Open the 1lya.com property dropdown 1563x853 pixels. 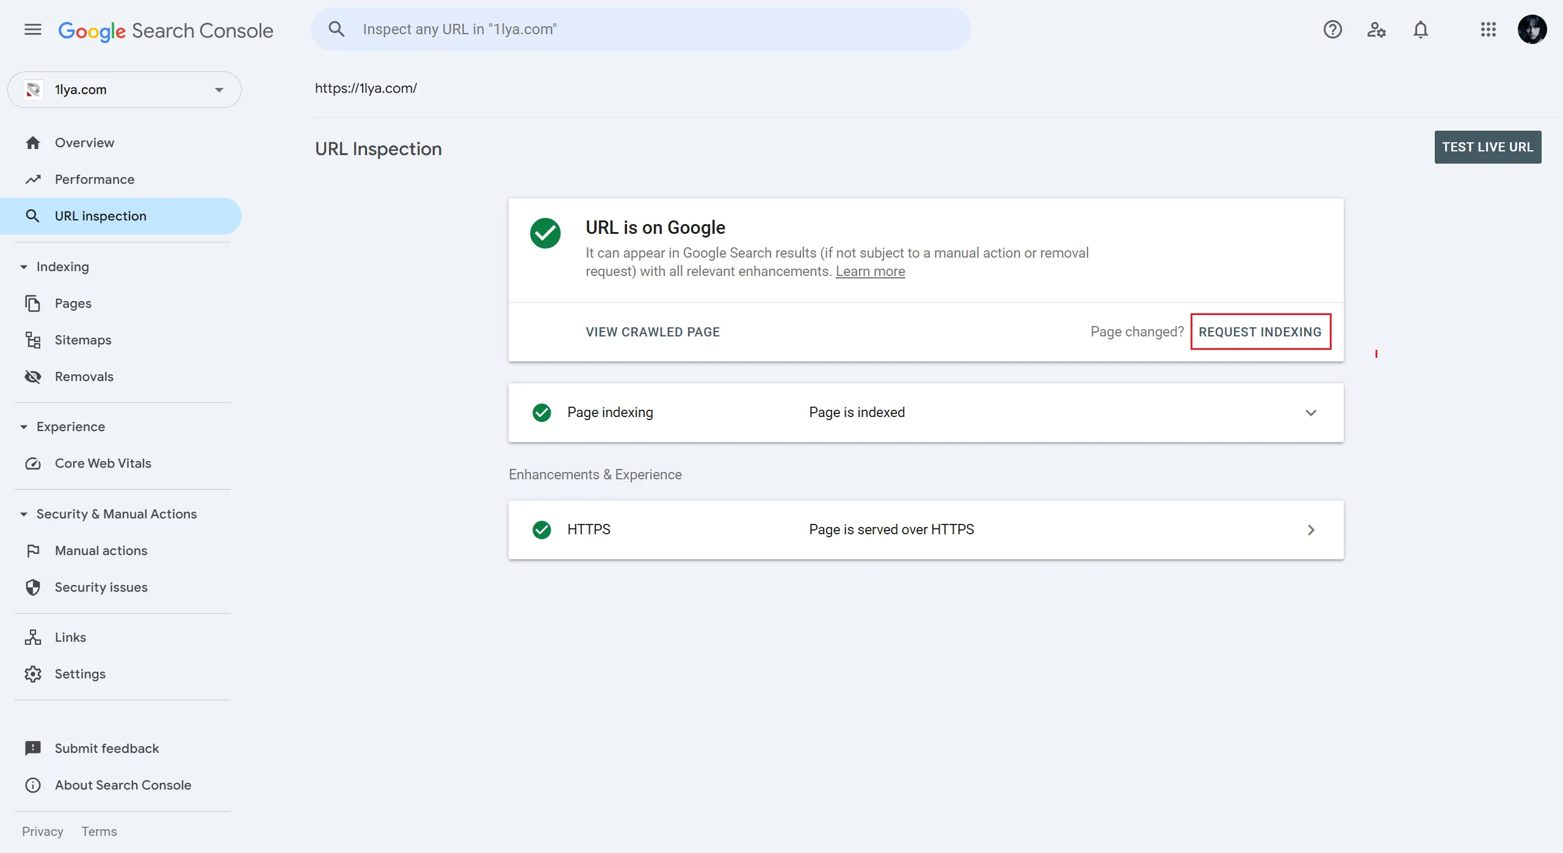[x=125, y=90]
